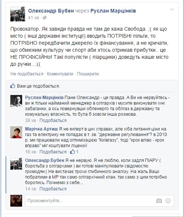Click the "41 хв" post timestamp
Screen dimensions: 184x217
pos(34,18)
